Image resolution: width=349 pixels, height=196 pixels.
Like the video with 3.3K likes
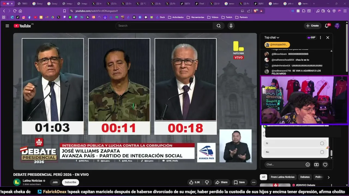click(195, 182)
